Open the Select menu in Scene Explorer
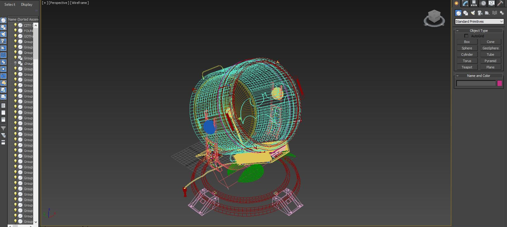This screenshot has width=507, height=227. 10,5
